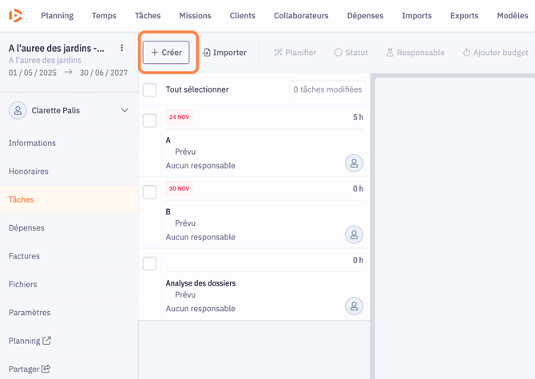The image size is (535, 379).
Task: Click assignee avatar icon for task A
Action: pos(354,164)
